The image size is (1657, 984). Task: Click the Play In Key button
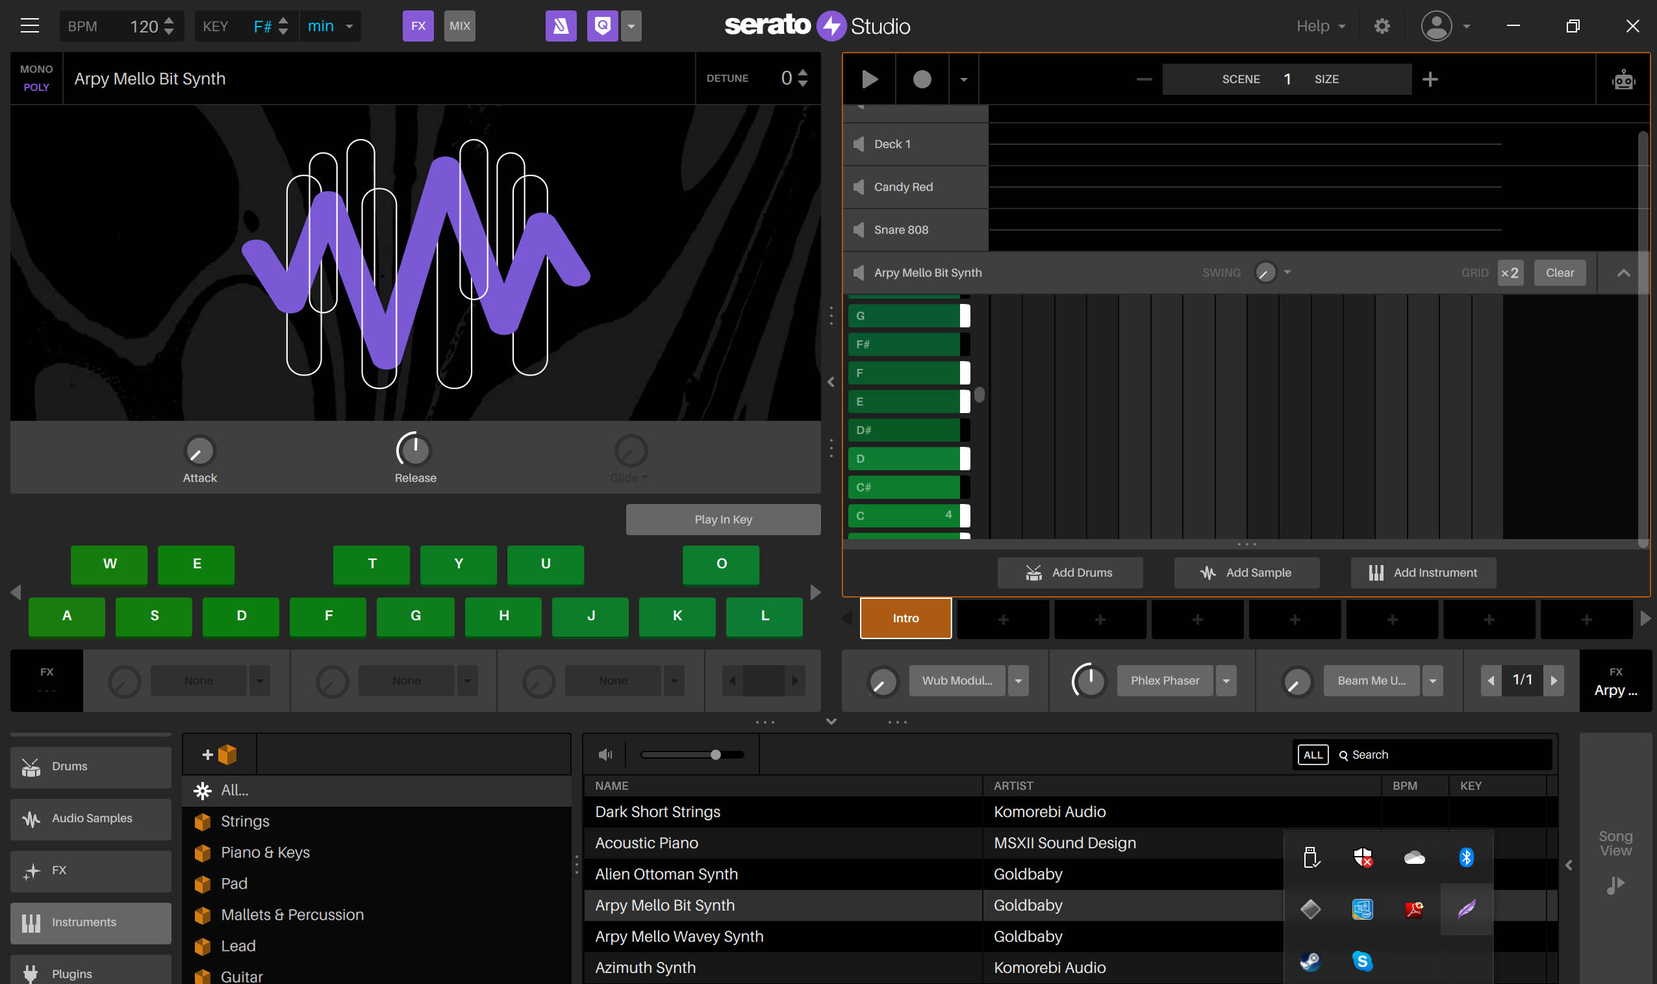723,519
